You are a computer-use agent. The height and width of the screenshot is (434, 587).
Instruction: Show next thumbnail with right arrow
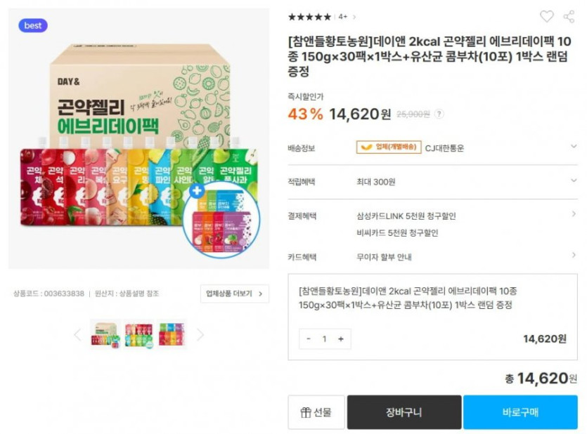200,335
